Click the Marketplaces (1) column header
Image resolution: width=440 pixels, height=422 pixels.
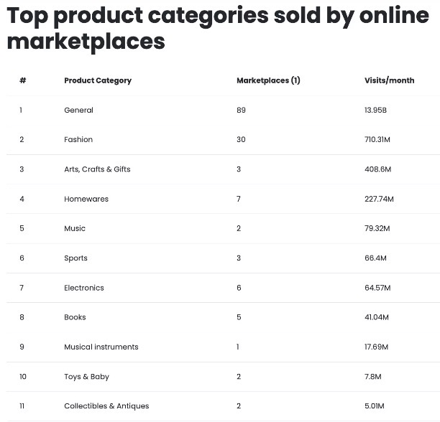268,80
